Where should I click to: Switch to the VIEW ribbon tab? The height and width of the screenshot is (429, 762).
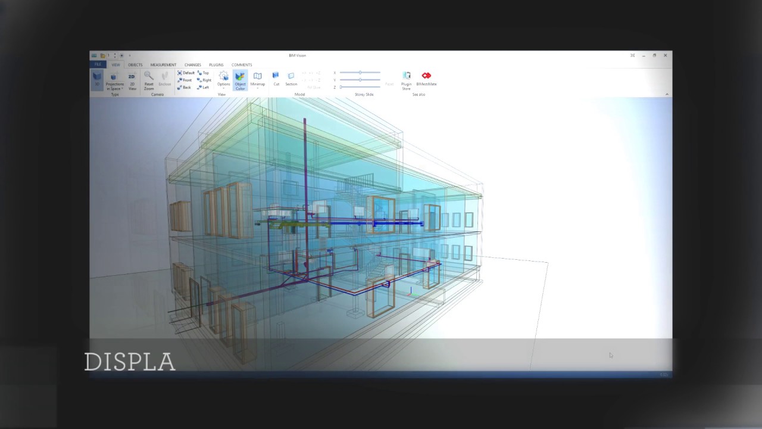click(x=115, y=64)
